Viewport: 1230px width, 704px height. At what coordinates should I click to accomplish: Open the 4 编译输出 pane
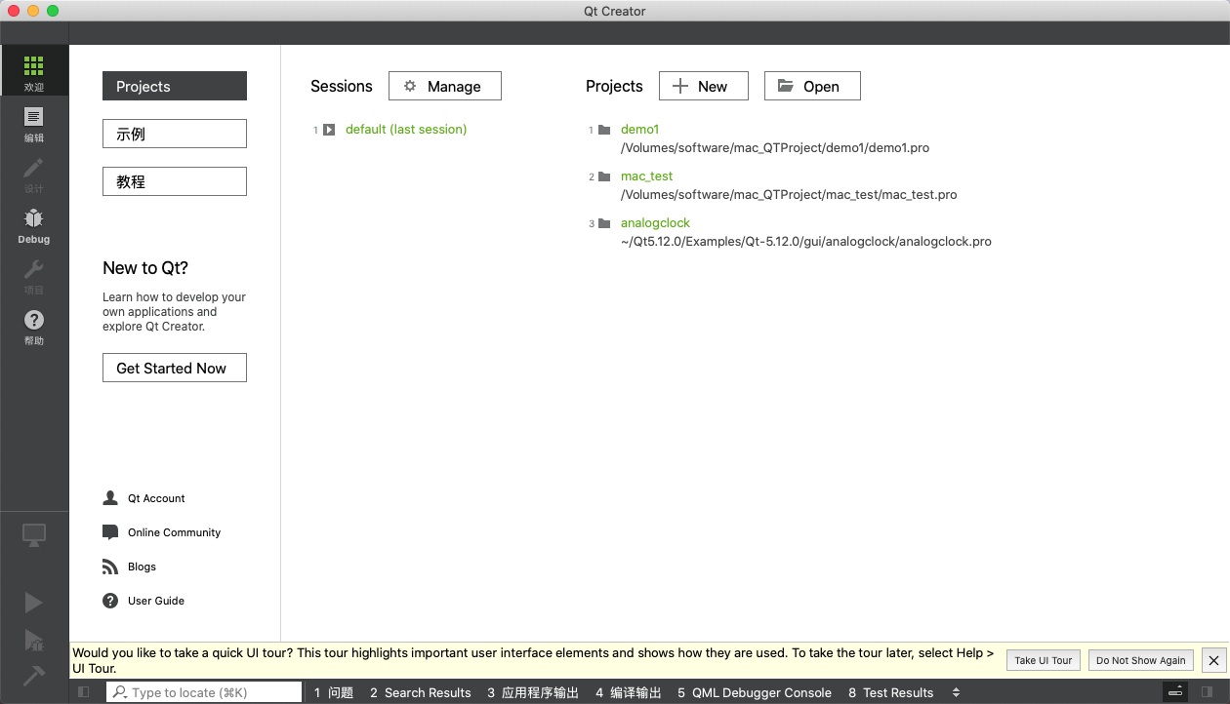[x=629, y=692]
